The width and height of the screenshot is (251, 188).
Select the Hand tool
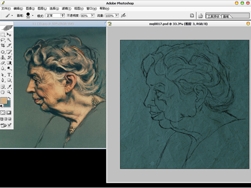tap(3, 92)
